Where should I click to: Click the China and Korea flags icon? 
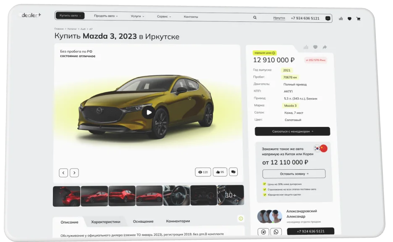click(x=321, y=148)
